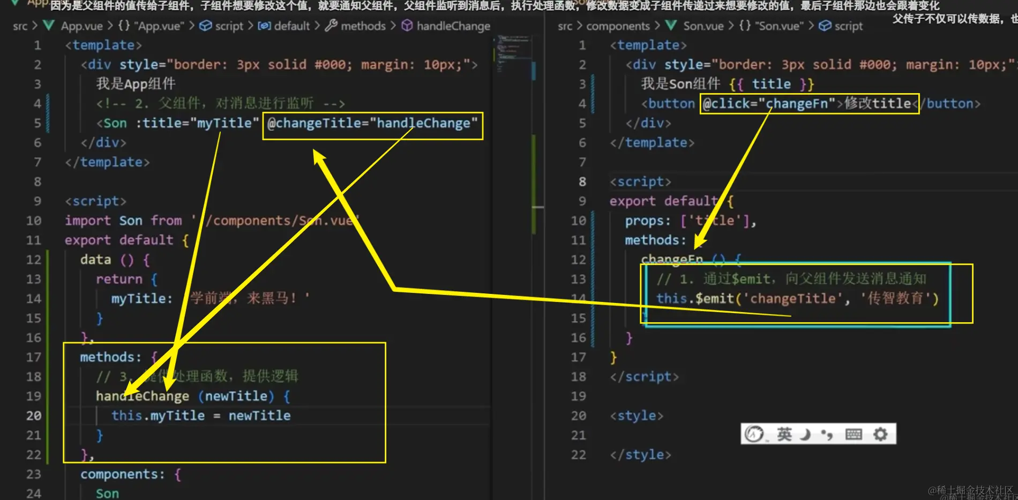The height and width of the screenshot is (500, 1018).
Task: Click opening "<script>" tag in App.vue
Action: pos(96,201)
